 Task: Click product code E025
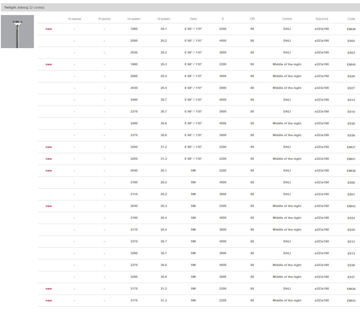[351, 230]
